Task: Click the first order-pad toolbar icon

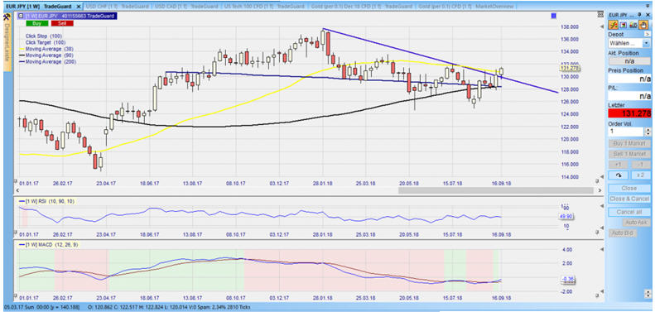Action: click(x=613, y=25)
